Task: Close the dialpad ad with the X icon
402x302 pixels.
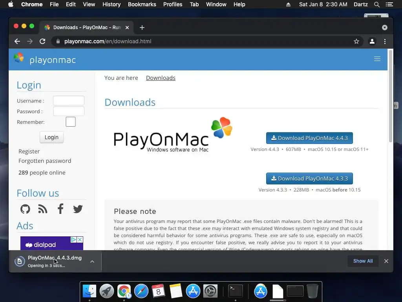Action: click(x=80, y=239)
